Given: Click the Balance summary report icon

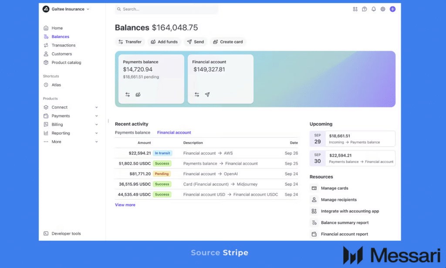Looking at the screenshot, I should pyautogui.click(x=314, y=223).
